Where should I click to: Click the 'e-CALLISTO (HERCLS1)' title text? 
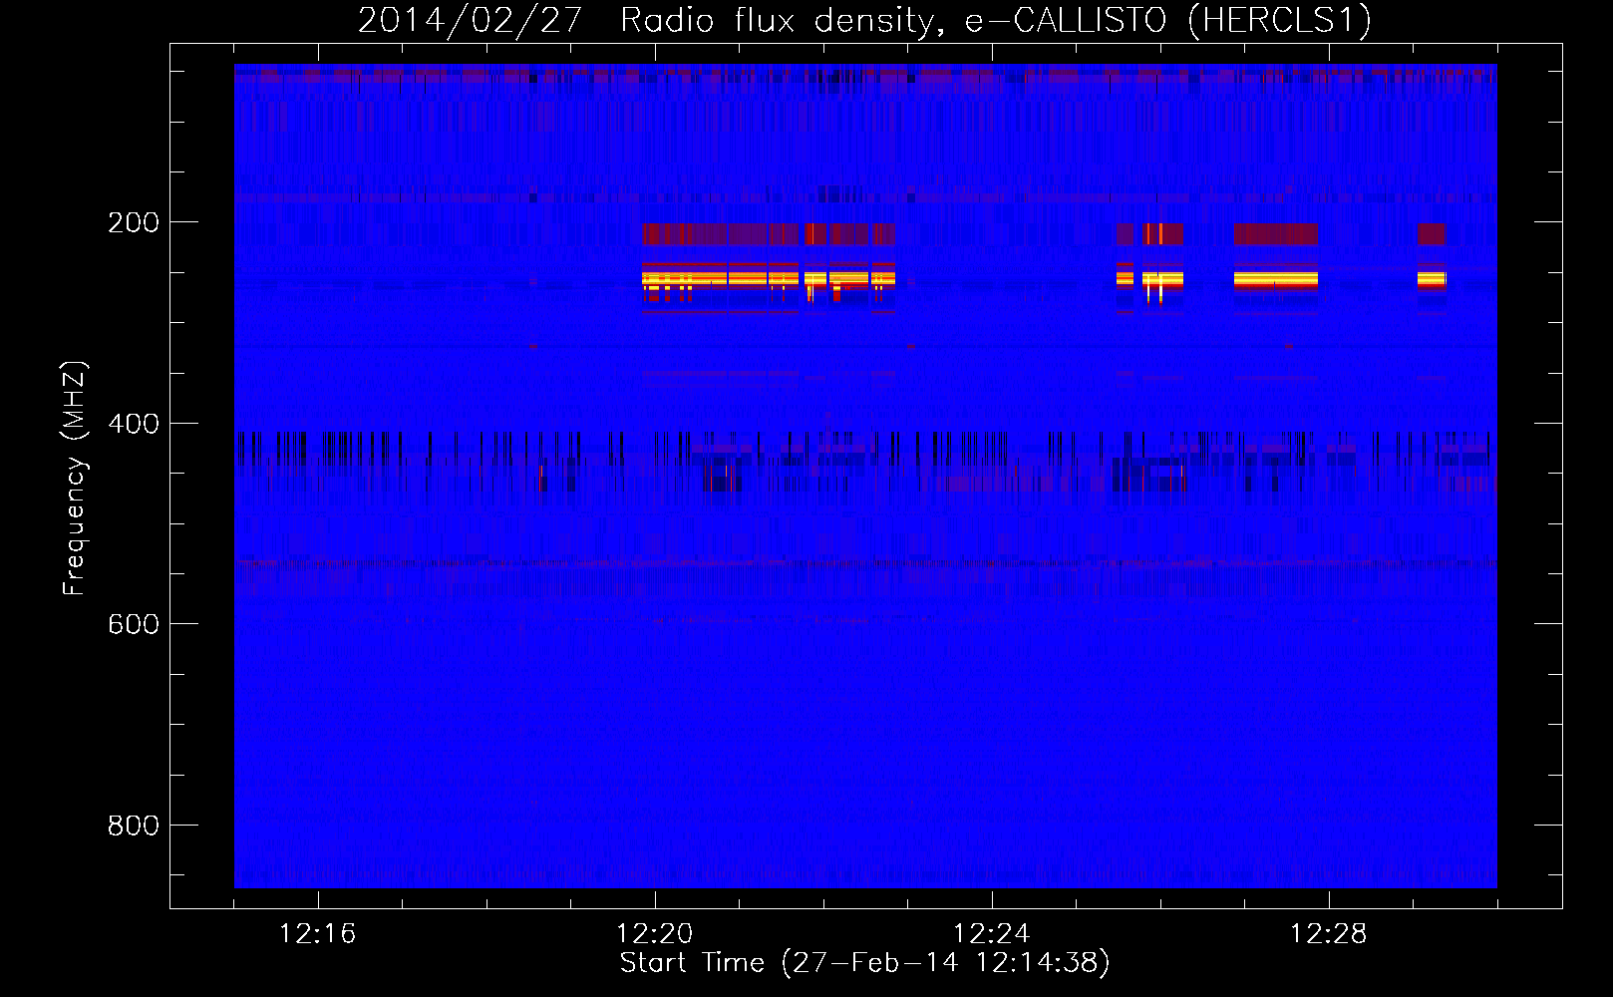(1169, 21)
